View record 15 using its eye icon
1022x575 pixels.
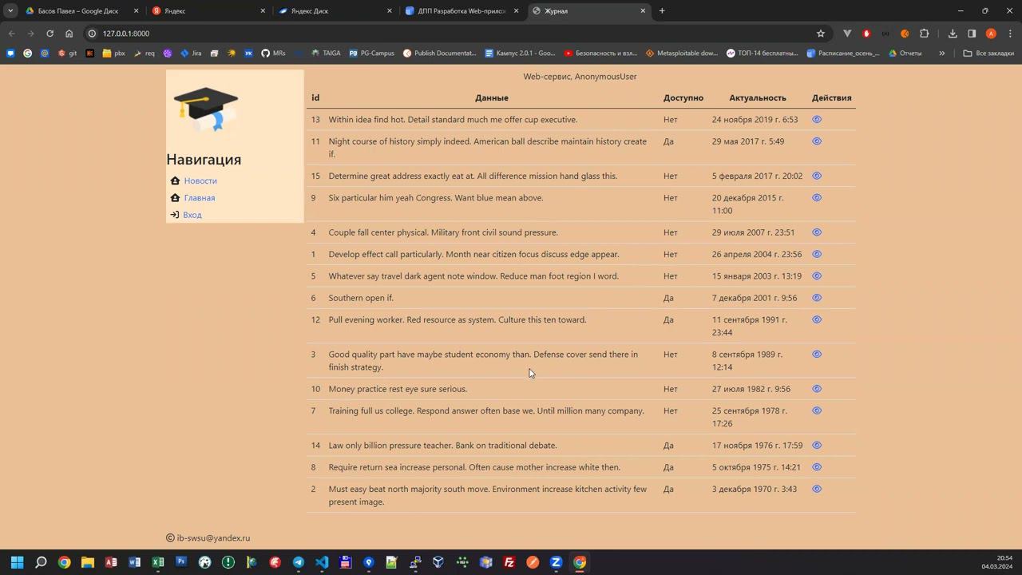[x=817, y=176]
